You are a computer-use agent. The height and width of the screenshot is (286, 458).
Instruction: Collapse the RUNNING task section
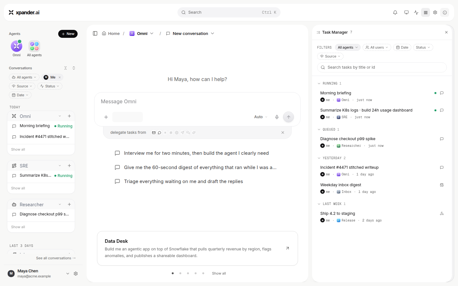[x=319, y=84]
